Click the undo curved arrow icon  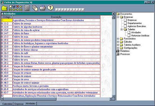(x=21, y=6)
